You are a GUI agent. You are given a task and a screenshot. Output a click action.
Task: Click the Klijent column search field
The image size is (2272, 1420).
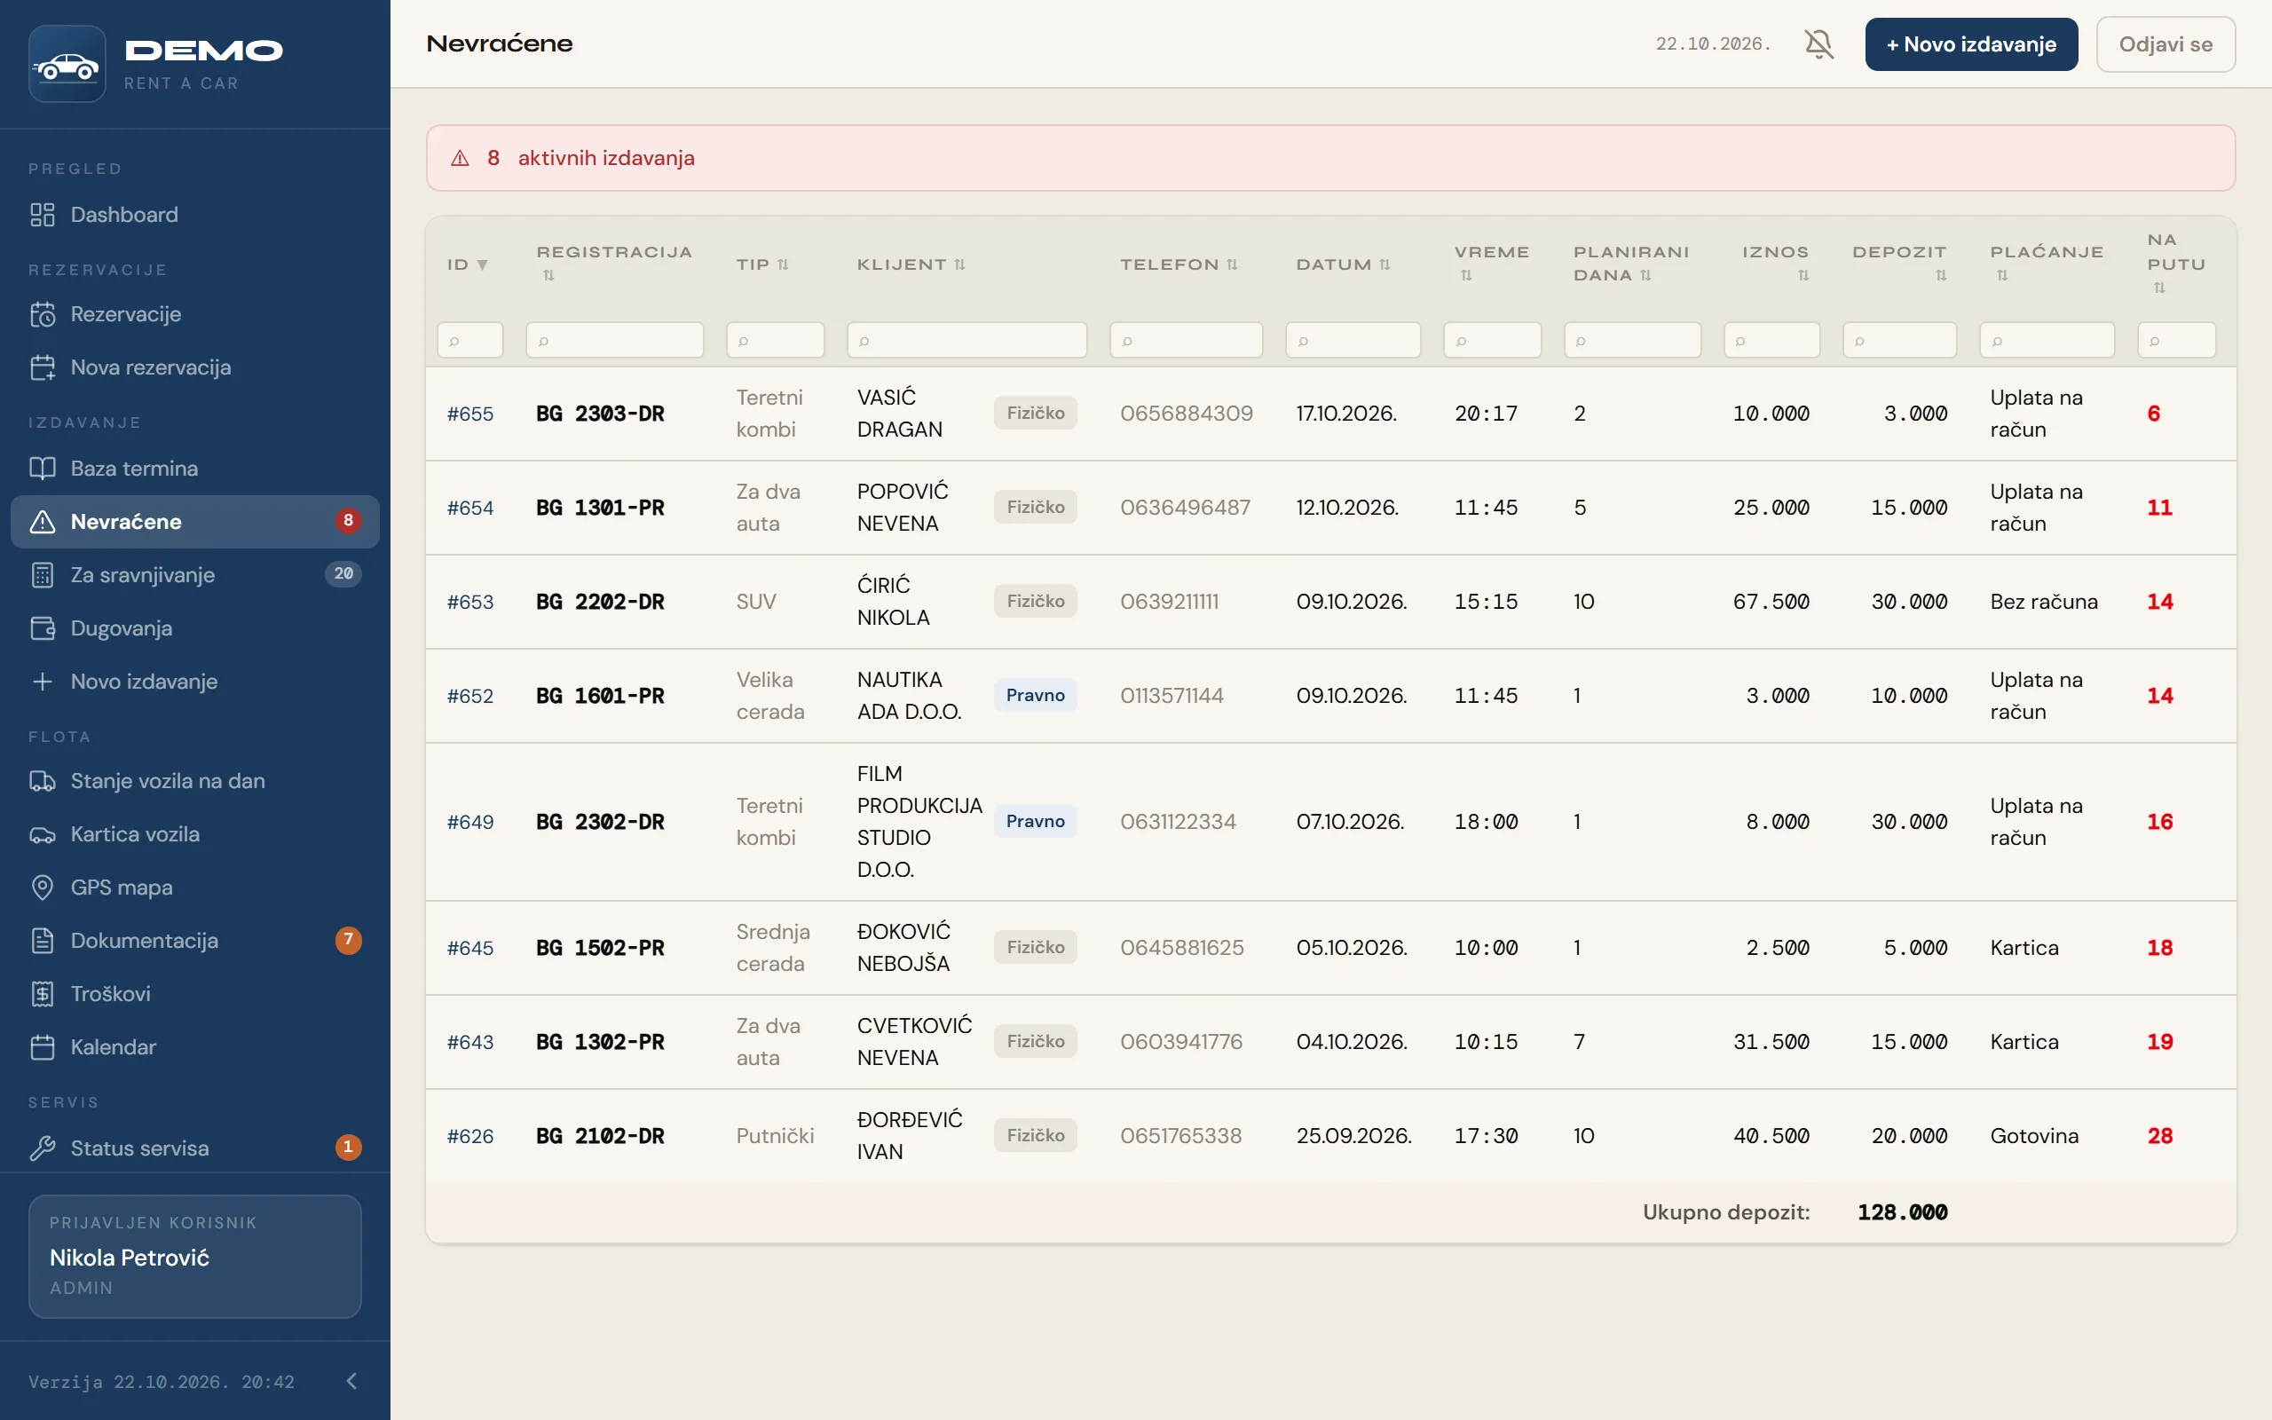pos(967,340)
